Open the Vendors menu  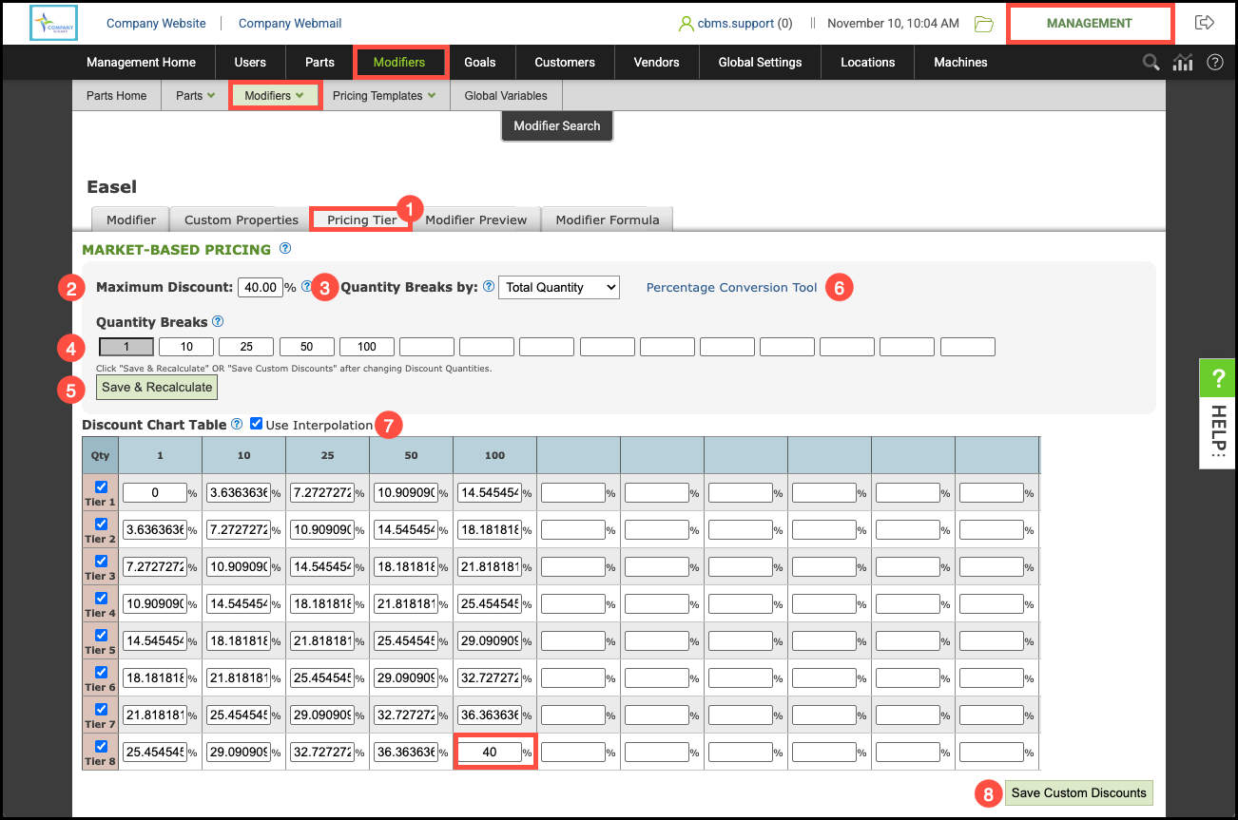pos(657,63)
